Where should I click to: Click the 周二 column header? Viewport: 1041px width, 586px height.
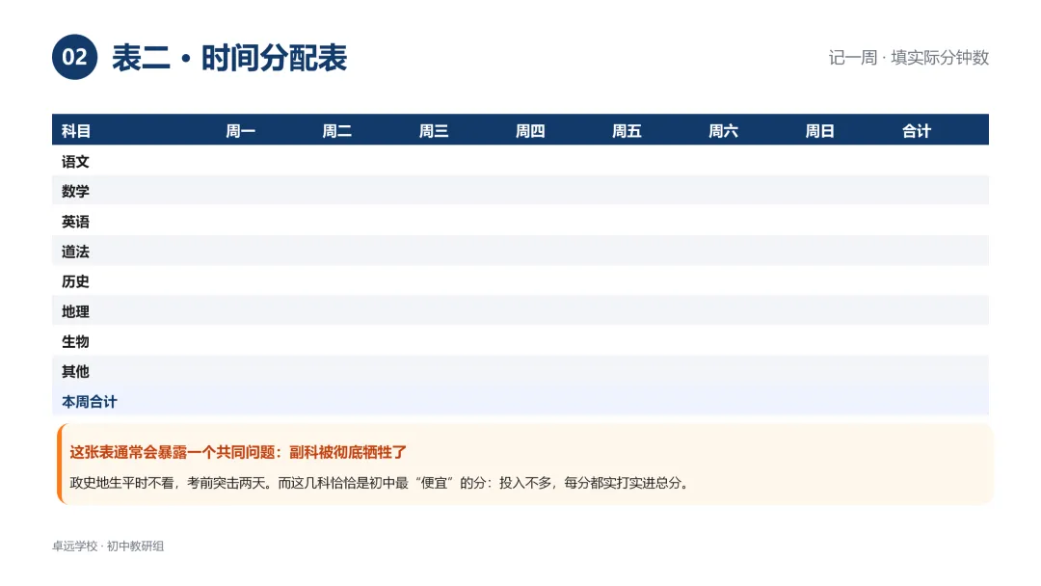(336, 131)
